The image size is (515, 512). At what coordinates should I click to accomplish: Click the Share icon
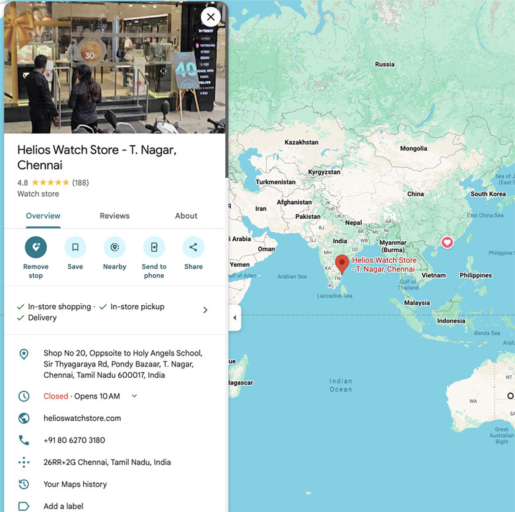(x=193, y=247)
